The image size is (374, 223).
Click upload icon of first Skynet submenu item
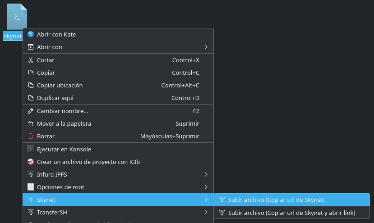[222, 200]
